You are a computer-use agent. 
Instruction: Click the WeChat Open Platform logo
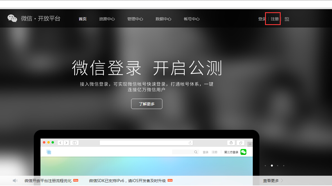point(34,19)
